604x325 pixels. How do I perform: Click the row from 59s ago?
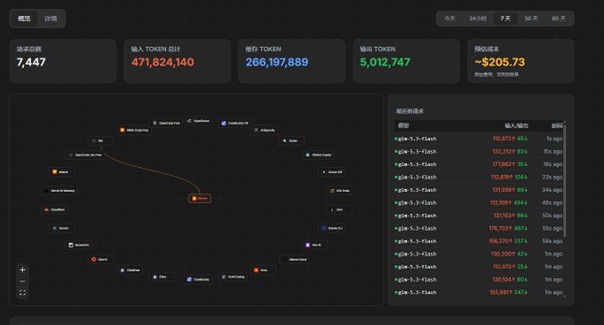[478, 241]
